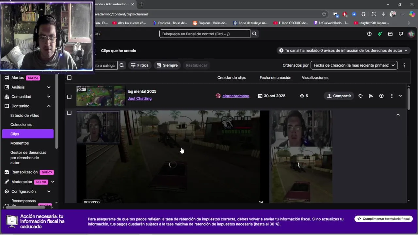Click the vertical clip preview on the right

(302, 157)
